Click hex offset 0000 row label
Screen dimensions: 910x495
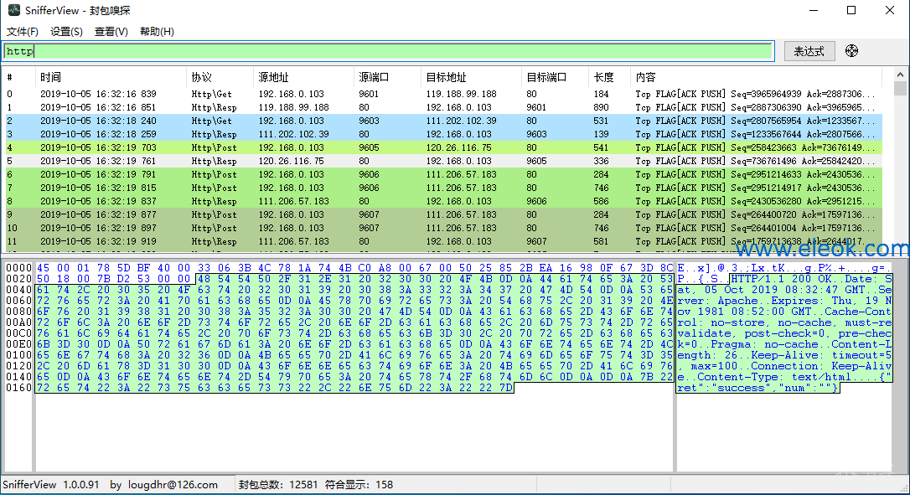click(18, 268)
